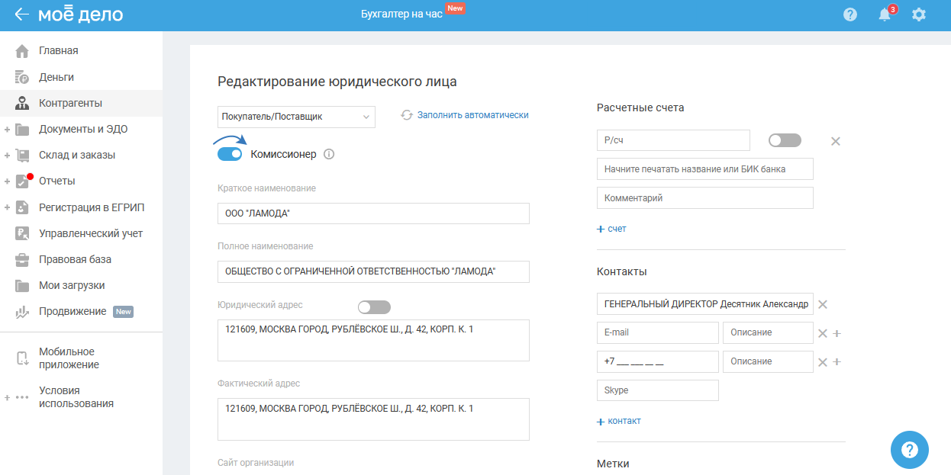Click the + счет link
The height and width of the screenshot is (475, 951).
coord(612,229)
